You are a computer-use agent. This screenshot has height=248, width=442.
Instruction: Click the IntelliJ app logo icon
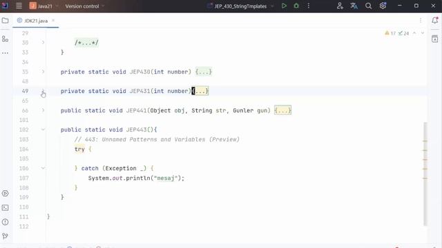pos(5,6)
